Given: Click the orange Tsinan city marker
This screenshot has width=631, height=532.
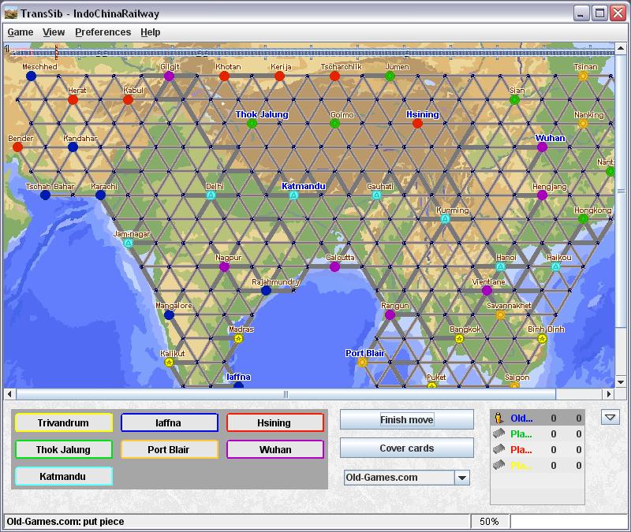Looking at the screenshot, I should [583, 76].
